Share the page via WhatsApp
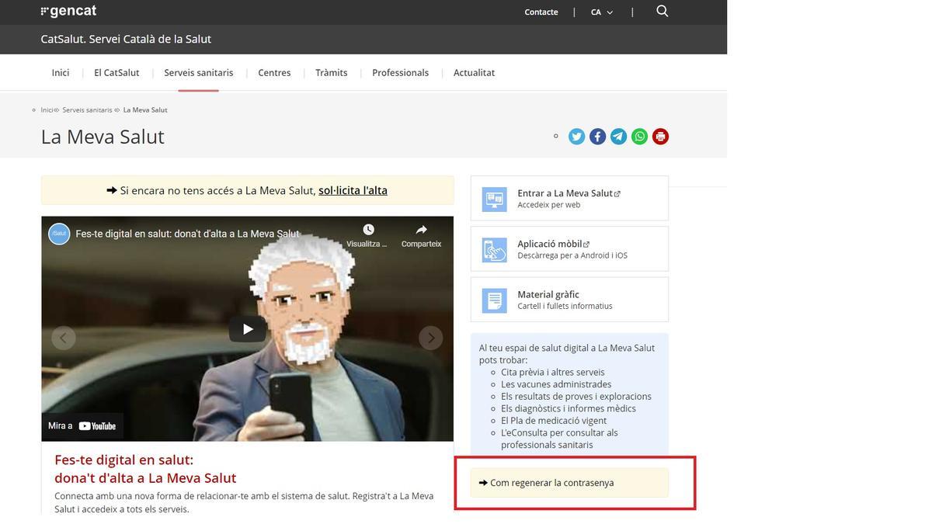The image size is (932, 524). coord(638,136)
